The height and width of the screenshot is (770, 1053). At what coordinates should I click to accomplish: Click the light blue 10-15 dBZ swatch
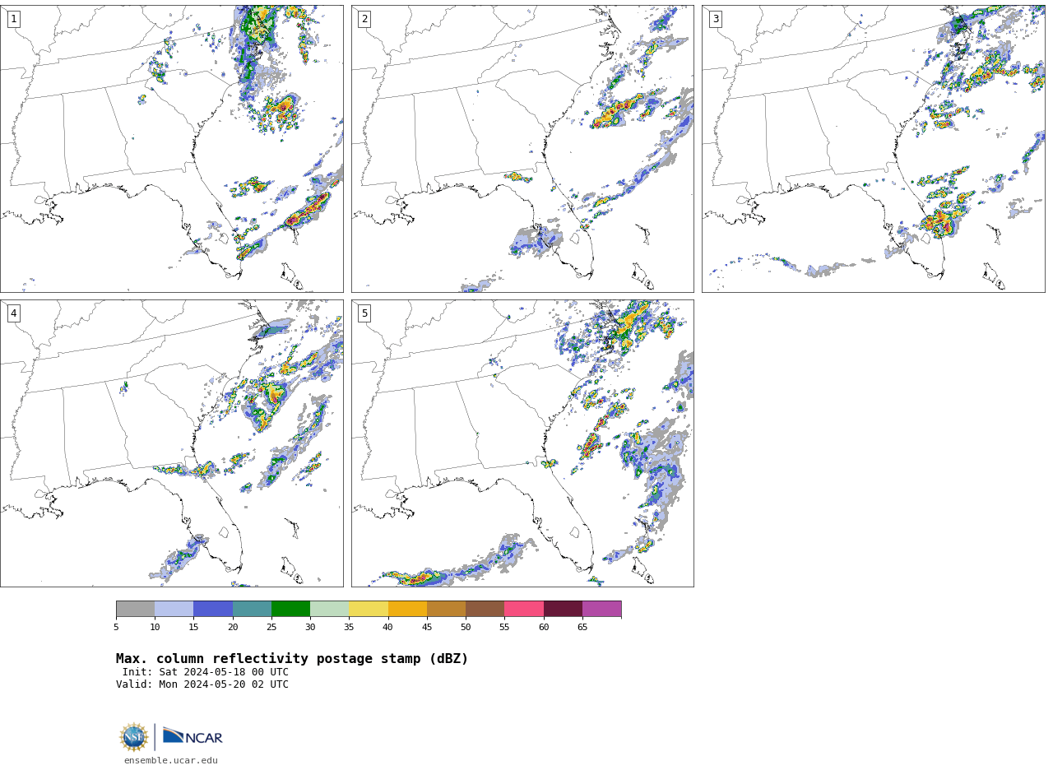(x=174, y=609)
